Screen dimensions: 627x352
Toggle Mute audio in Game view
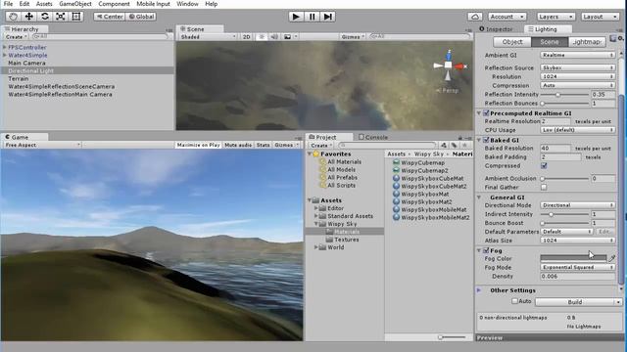click(x=238, y=145)
